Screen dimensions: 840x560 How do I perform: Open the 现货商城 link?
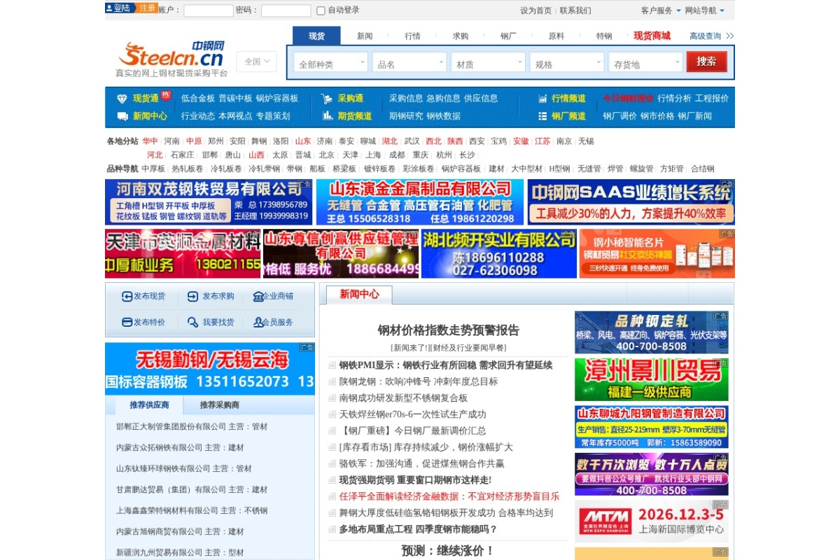tap(652, 36)
